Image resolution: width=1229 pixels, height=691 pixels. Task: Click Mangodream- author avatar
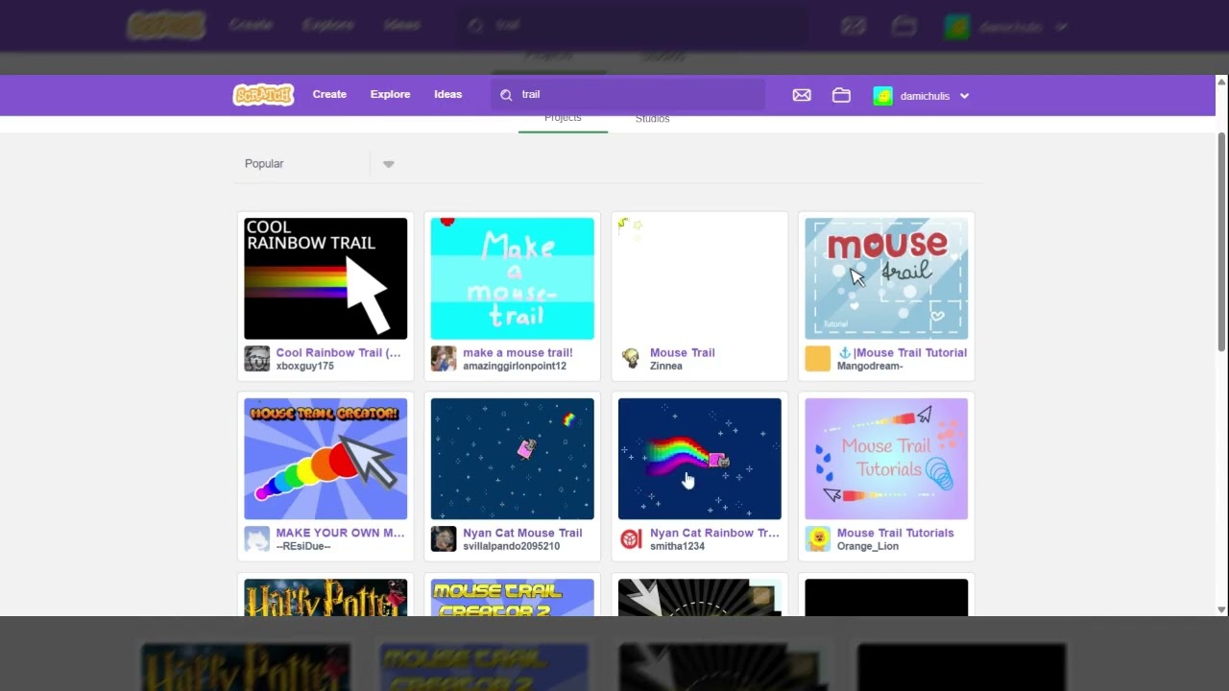click(x=817, y=358)
